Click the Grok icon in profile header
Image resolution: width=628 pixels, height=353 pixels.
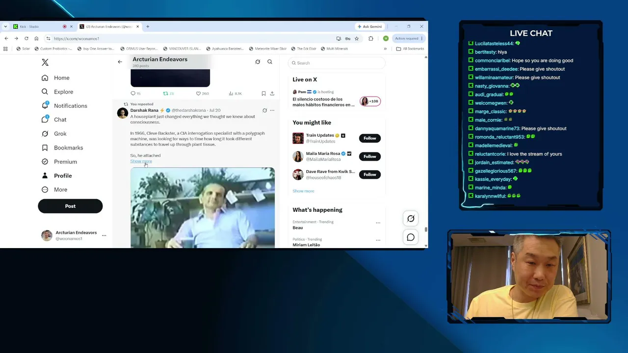[258, 62]
